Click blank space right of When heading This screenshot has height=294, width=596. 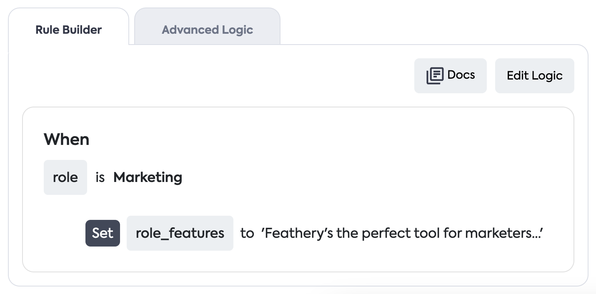point(292,139)
